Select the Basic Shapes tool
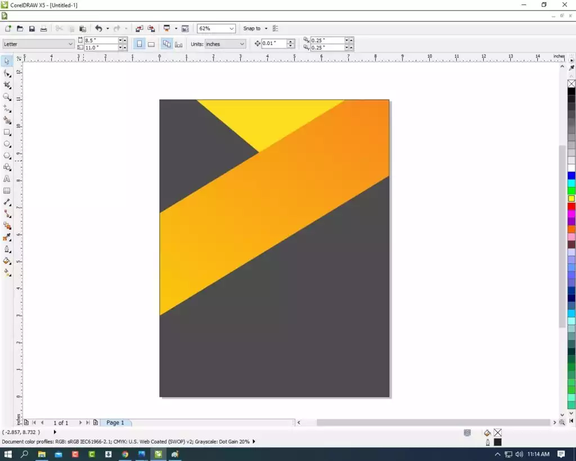The width and height of the screenshot is (576, 461). click(x=7, y=167)
